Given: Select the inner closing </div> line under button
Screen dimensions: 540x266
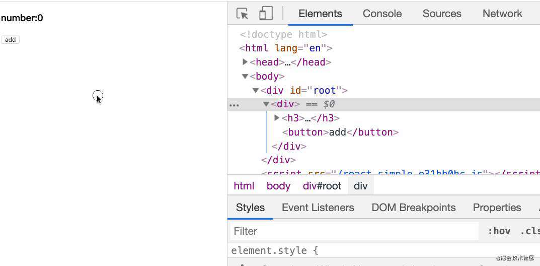Looking at the screenshot, I should point(289,147).
